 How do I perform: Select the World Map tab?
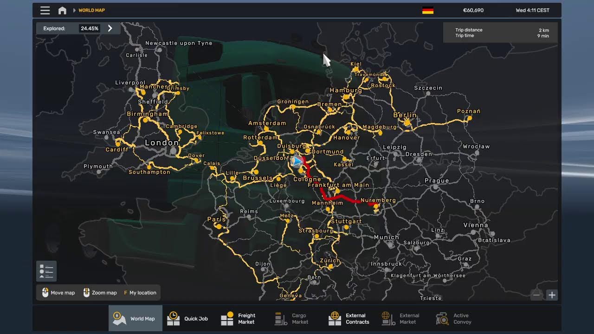(x=136, y=318)
